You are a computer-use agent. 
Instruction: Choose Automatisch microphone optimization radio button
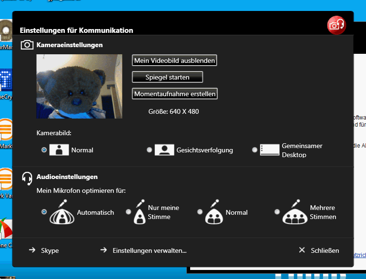click(x=44, y=212)
